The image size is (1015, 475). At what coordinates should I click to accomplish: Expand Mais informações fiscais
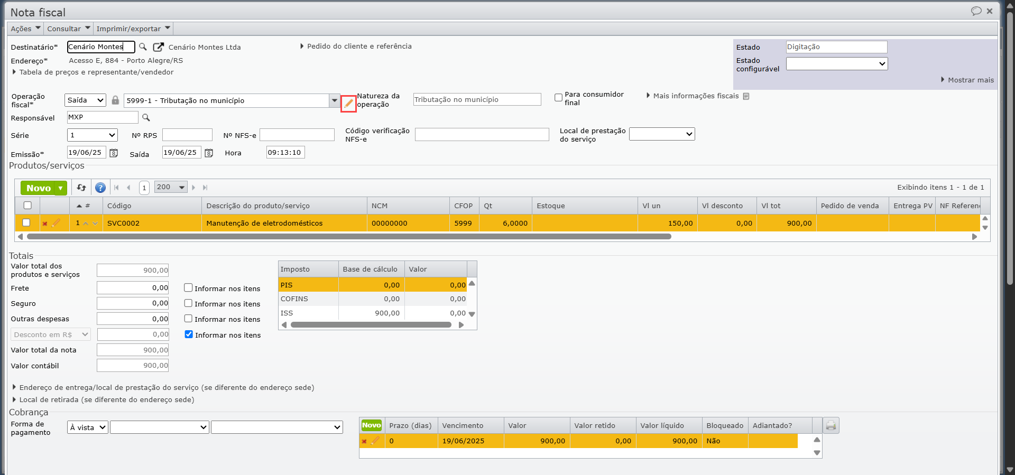(x=693, y=96)
